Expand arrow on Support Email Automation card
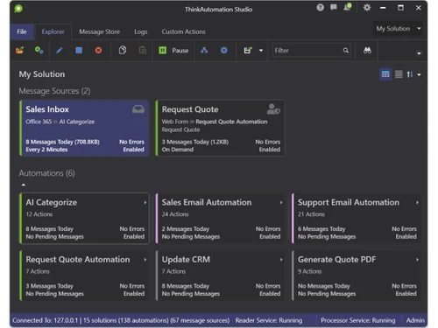The image size is (438, 328). (417, 202)
